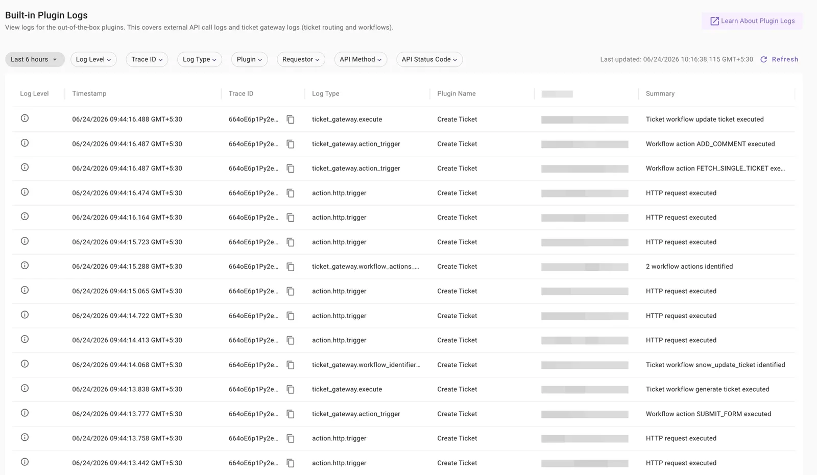
Task: Click the Refresh text button
Action: pyautogui.click(x=785, y=59)
